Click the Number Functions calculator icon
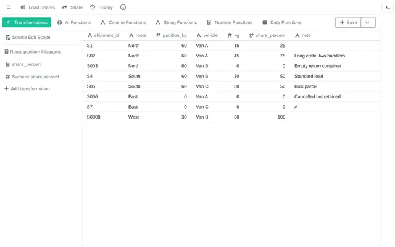Viewport: 395px width, 247px height. tap(209, 22)
